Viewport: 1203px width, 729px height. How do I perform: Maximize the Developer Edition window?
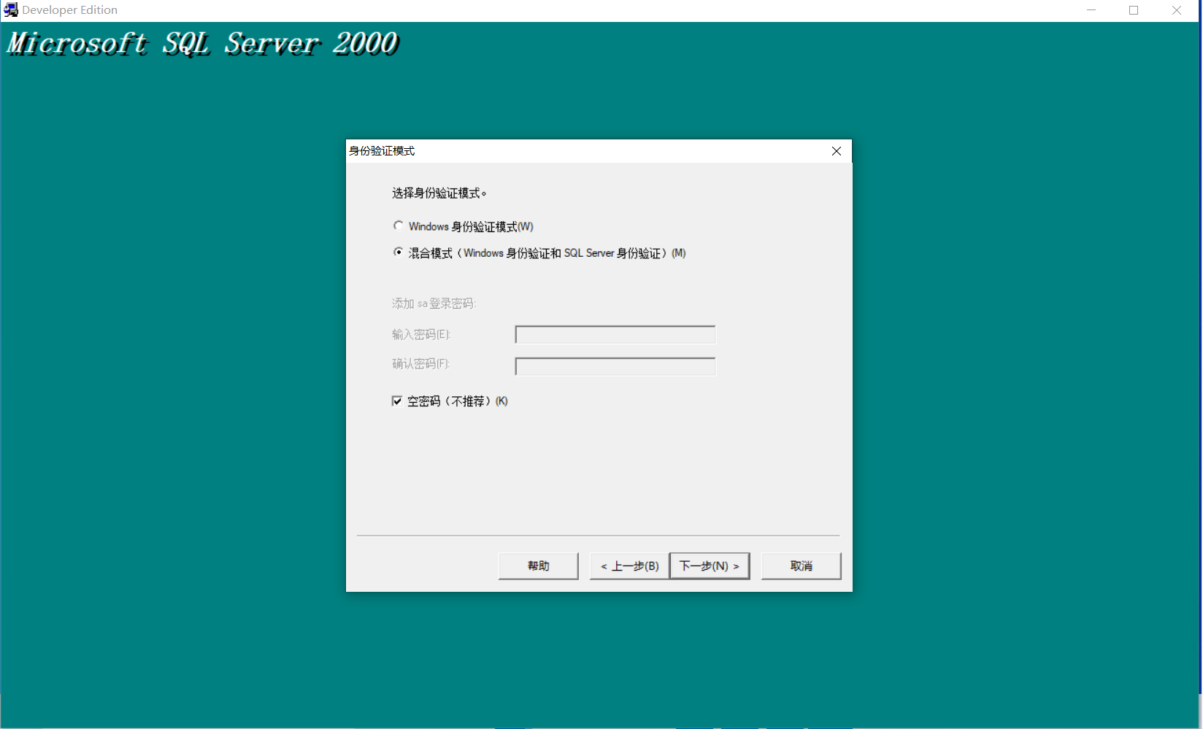pyautogui.click(x=1134, y=10)
